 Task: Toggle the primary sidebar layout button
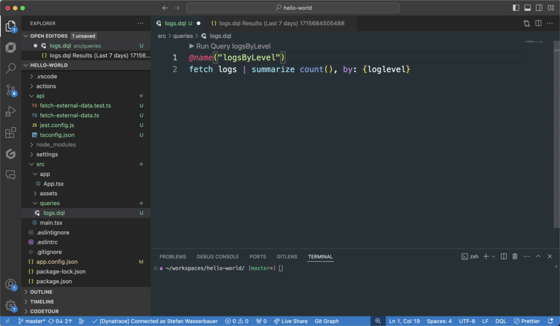pyautogui.click(x=516, y=8)
